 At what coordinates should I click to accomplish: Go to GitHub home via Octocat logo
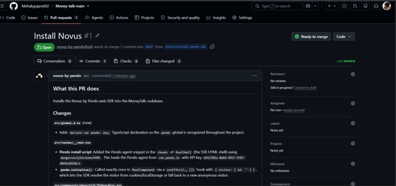(14, 6)
